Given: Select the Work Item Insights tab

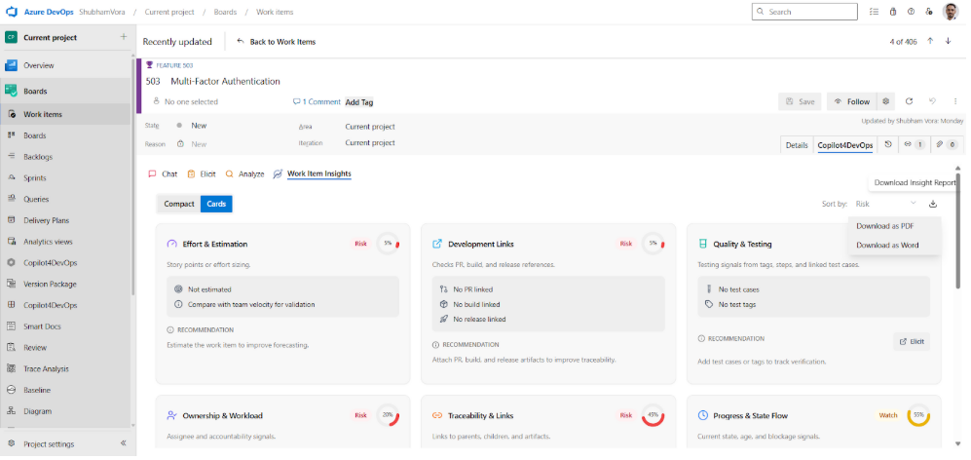Looking at the screenshot, I should [x=313, y=174].
